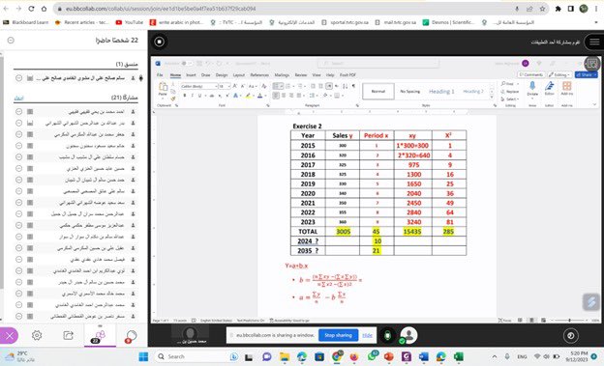Viewport: 604px width, 366px height.
Task: Open Editor in the shared Word ribbon
Action: pos(549,89)
